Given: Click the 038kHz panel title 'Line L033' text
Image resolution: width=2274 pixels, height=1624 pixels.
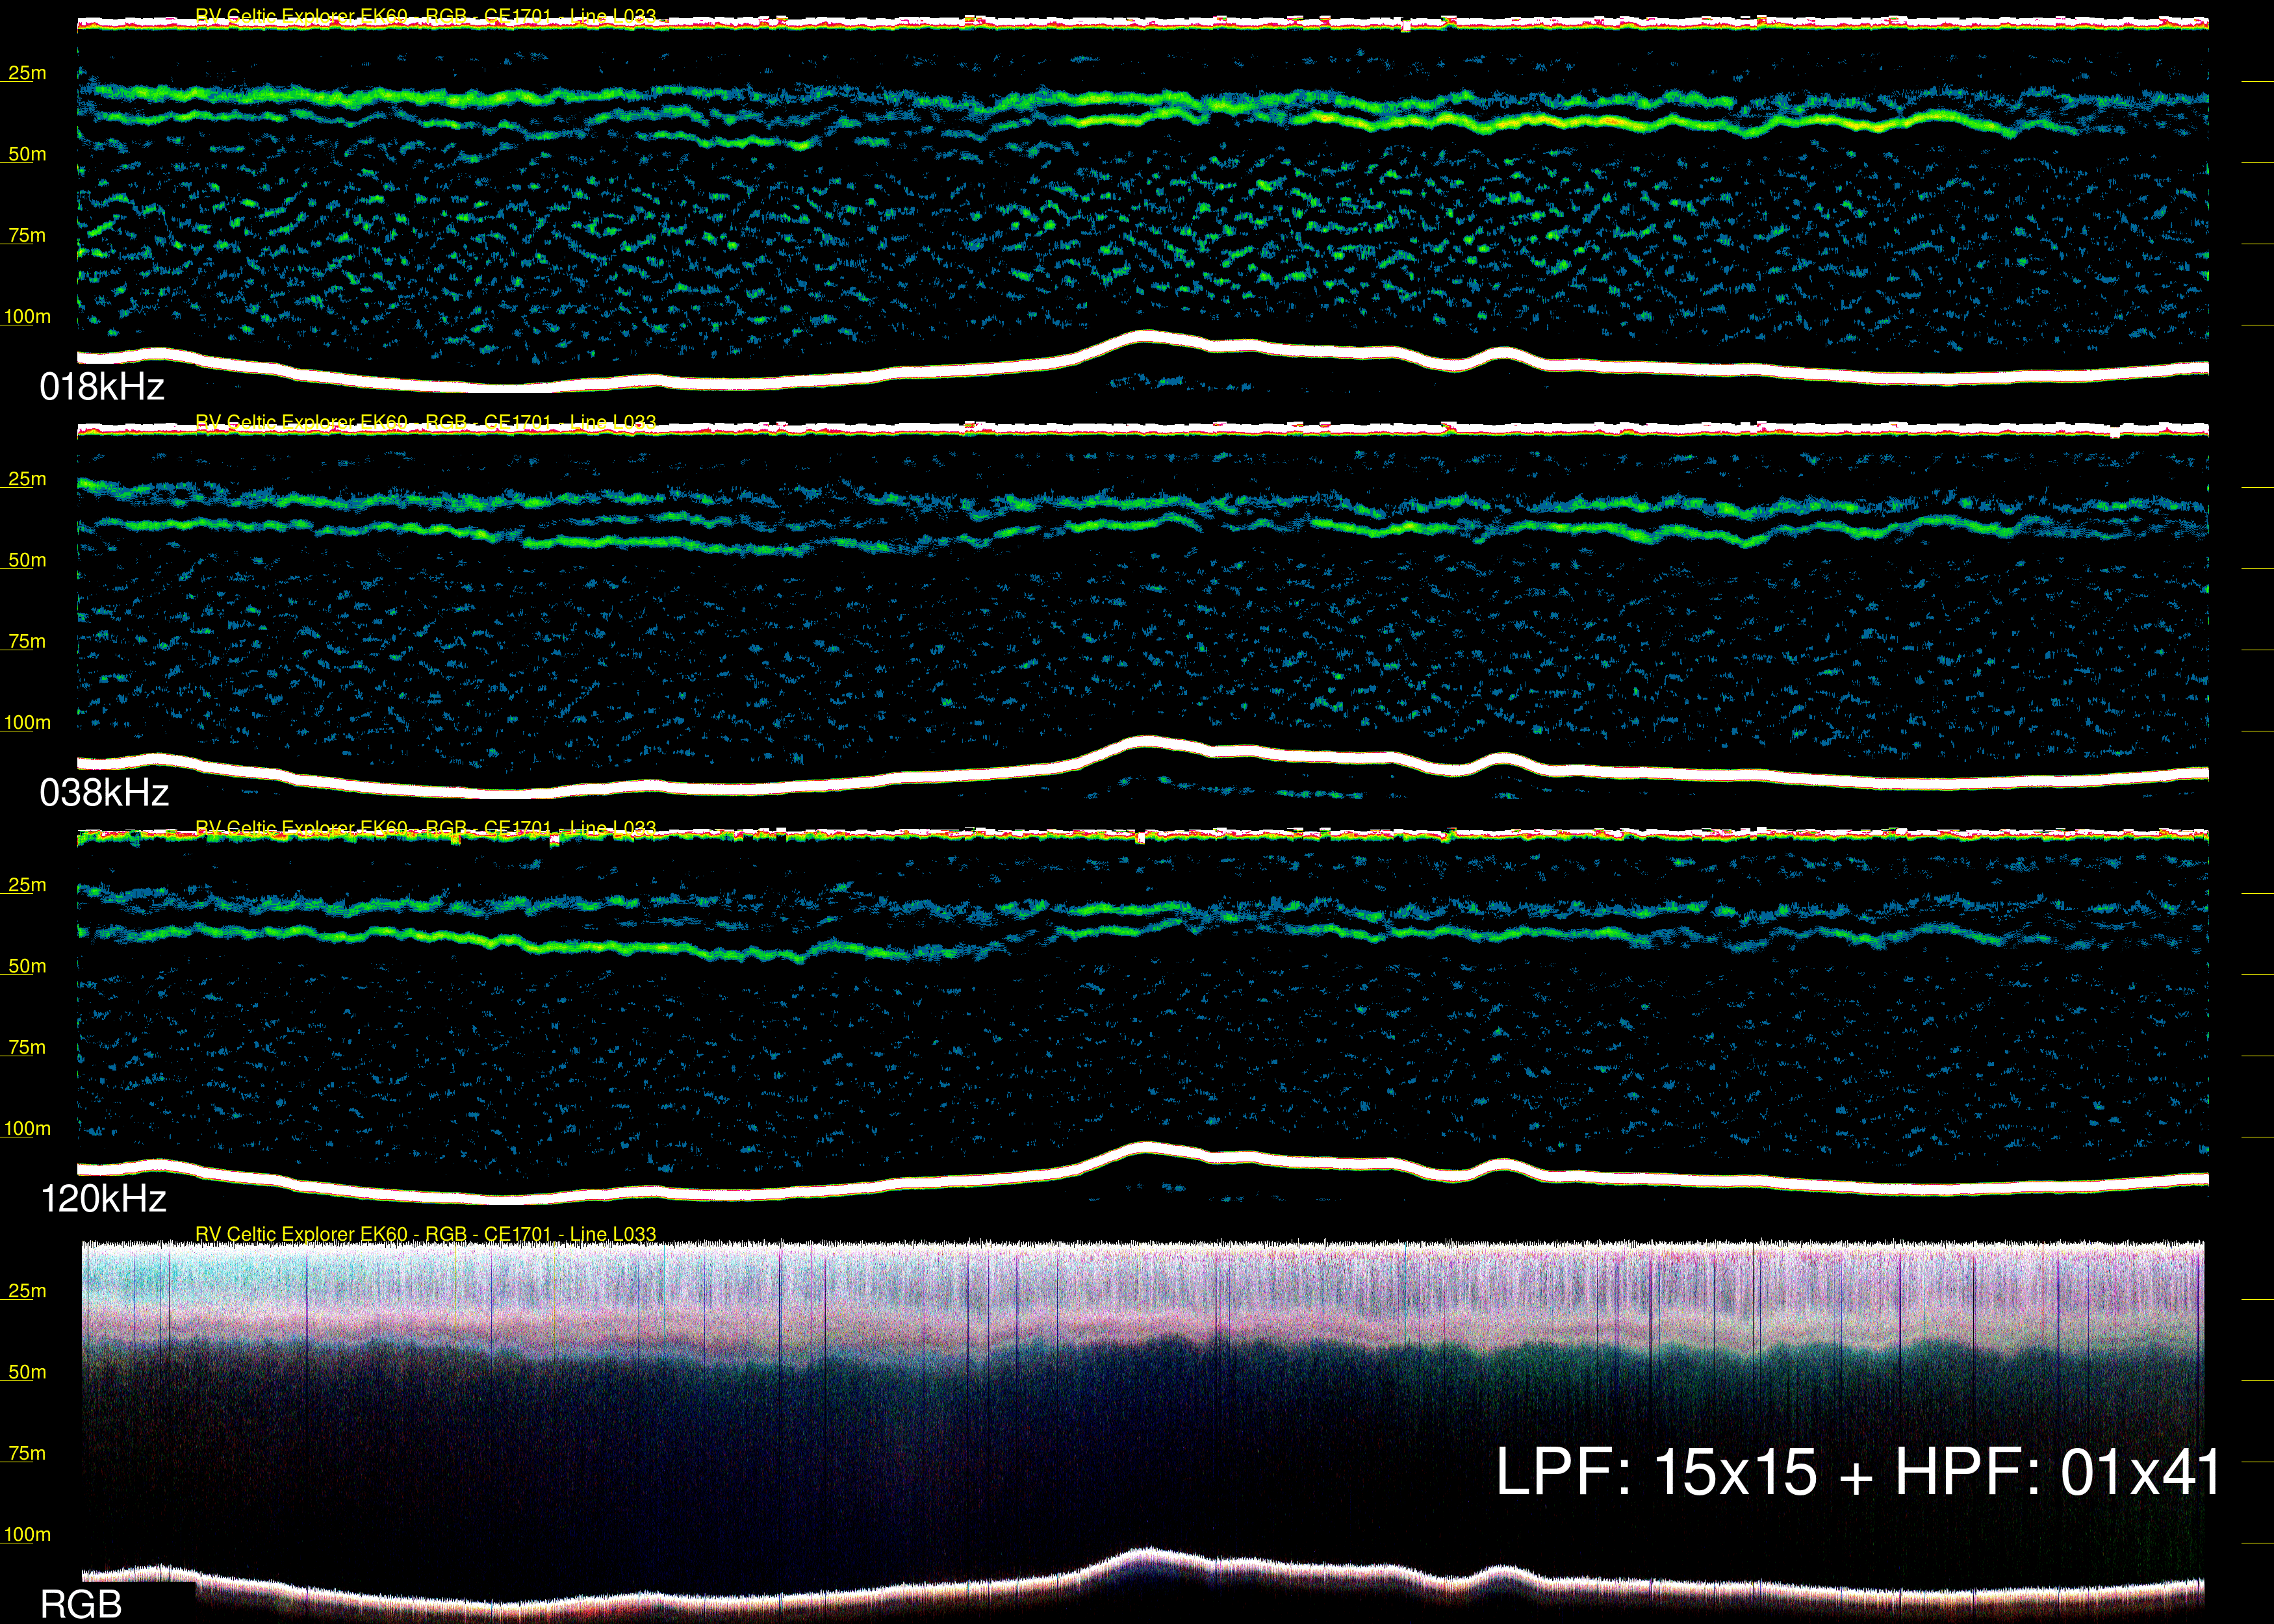Looking at the screenshot, I should (612, 422).
